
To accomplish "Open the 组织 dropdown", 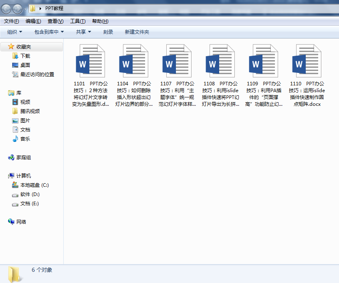I will [x=14, y=32].
